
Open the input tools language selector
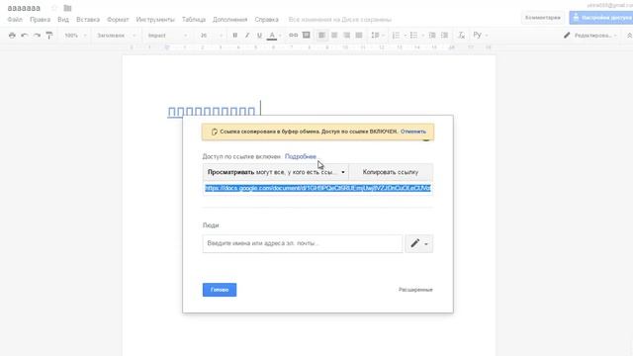480,36
